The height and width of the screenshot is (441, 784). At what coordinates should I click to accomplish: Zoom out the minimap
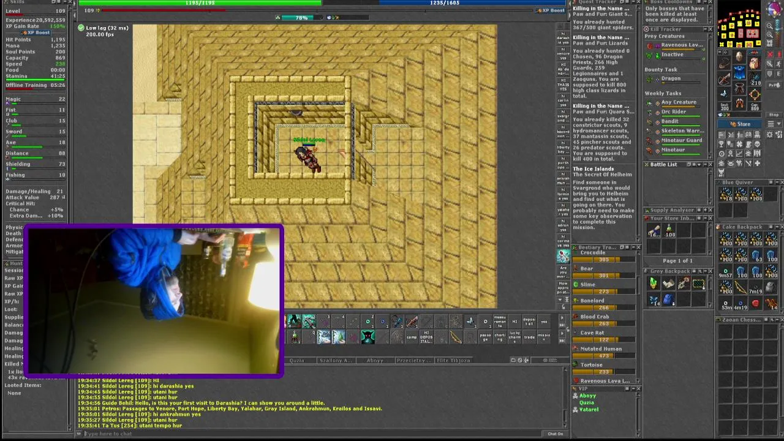click(x=770, y=26)
